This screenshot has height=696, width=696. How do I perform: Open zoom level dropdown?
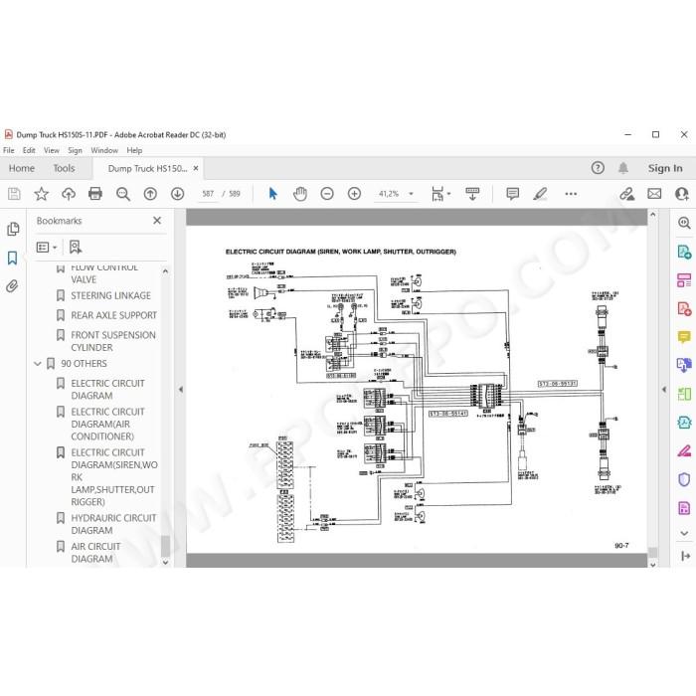point(411,194)
